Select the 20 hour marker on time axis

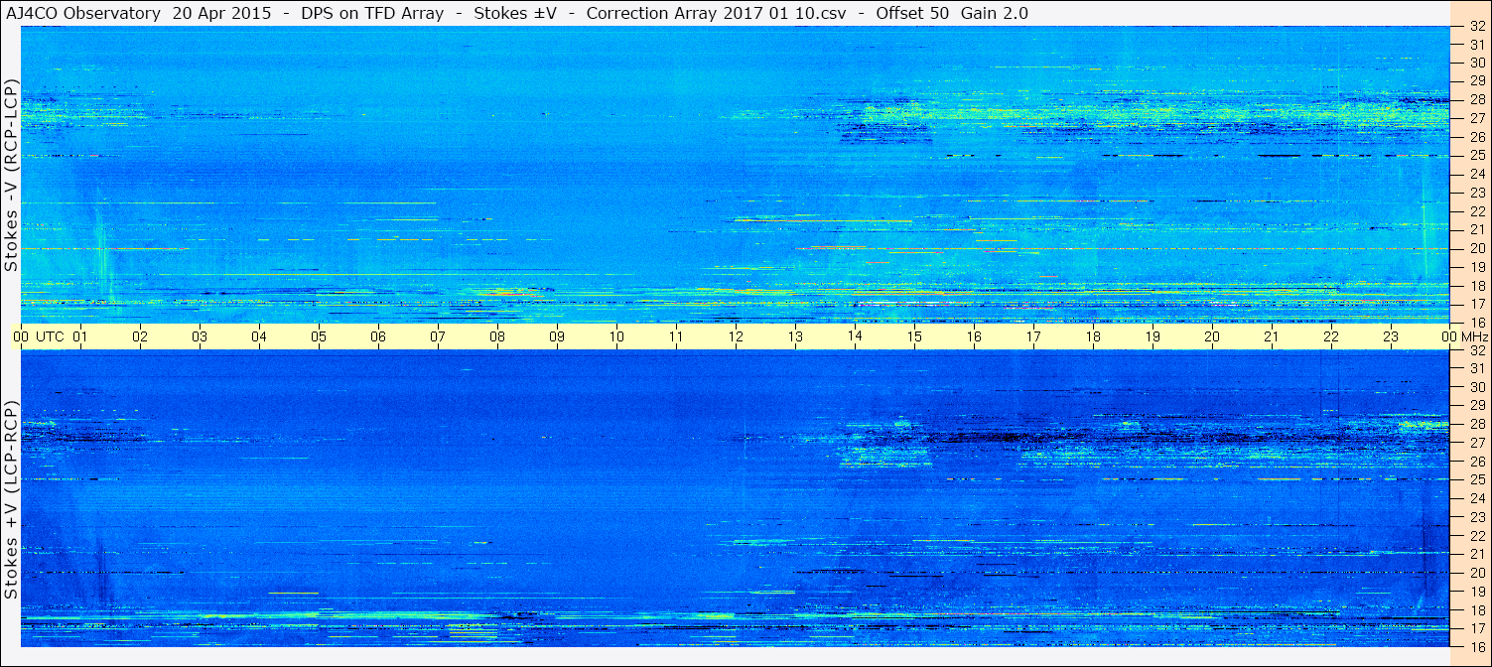point(1212,336)
